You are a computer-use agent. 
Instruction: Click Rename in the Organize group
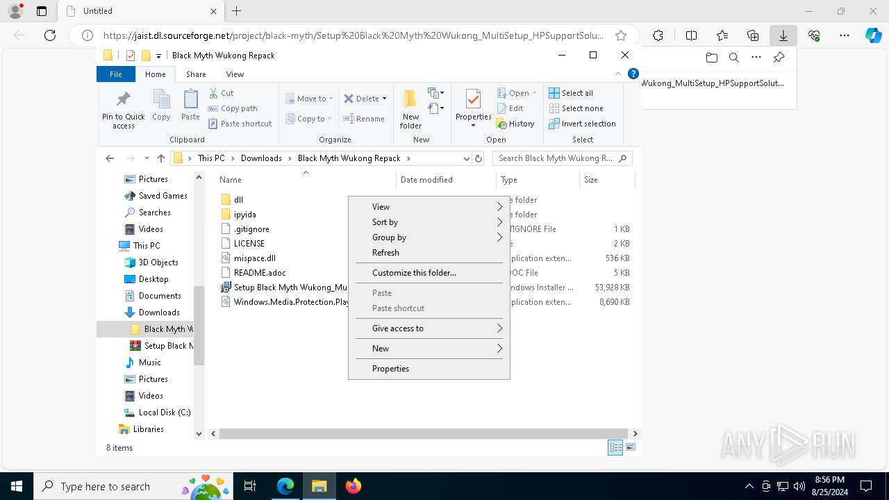coord(364,119)
